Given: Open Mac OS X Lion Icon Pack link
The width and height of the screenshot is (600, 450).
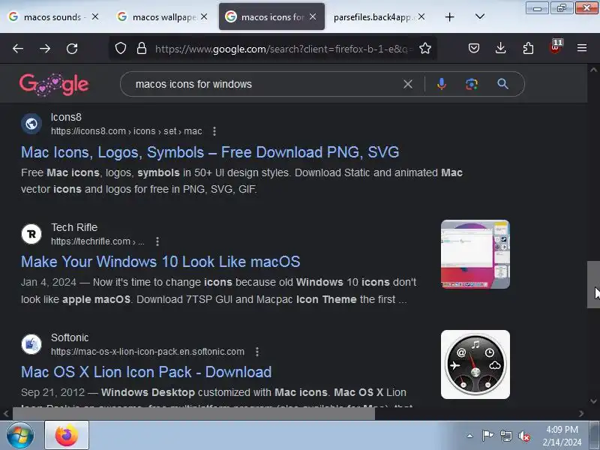Looking at the screenshot, I should [146, 372].
